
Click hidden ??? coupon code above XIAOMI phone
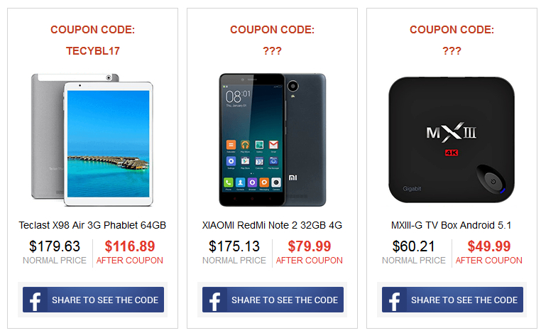272,51
